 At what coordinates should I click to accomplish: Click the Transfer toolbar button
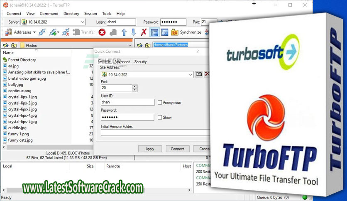pyautogui.click(x=84, y=32)
